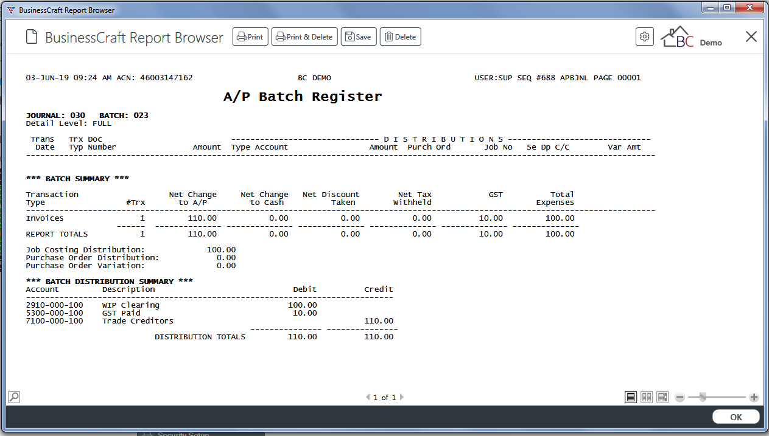Click the "D I S T R I B U T I O N S" header
This screenshot has height=436, width=769.
pyautogui.click(x=444, y=139)
